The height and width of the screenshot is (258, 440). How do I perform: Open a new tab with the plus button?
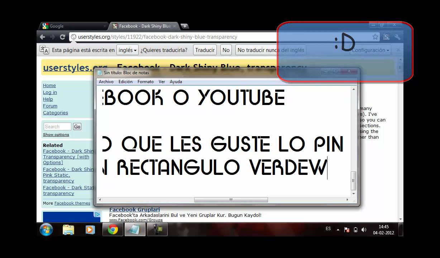[x=185, y=26]
